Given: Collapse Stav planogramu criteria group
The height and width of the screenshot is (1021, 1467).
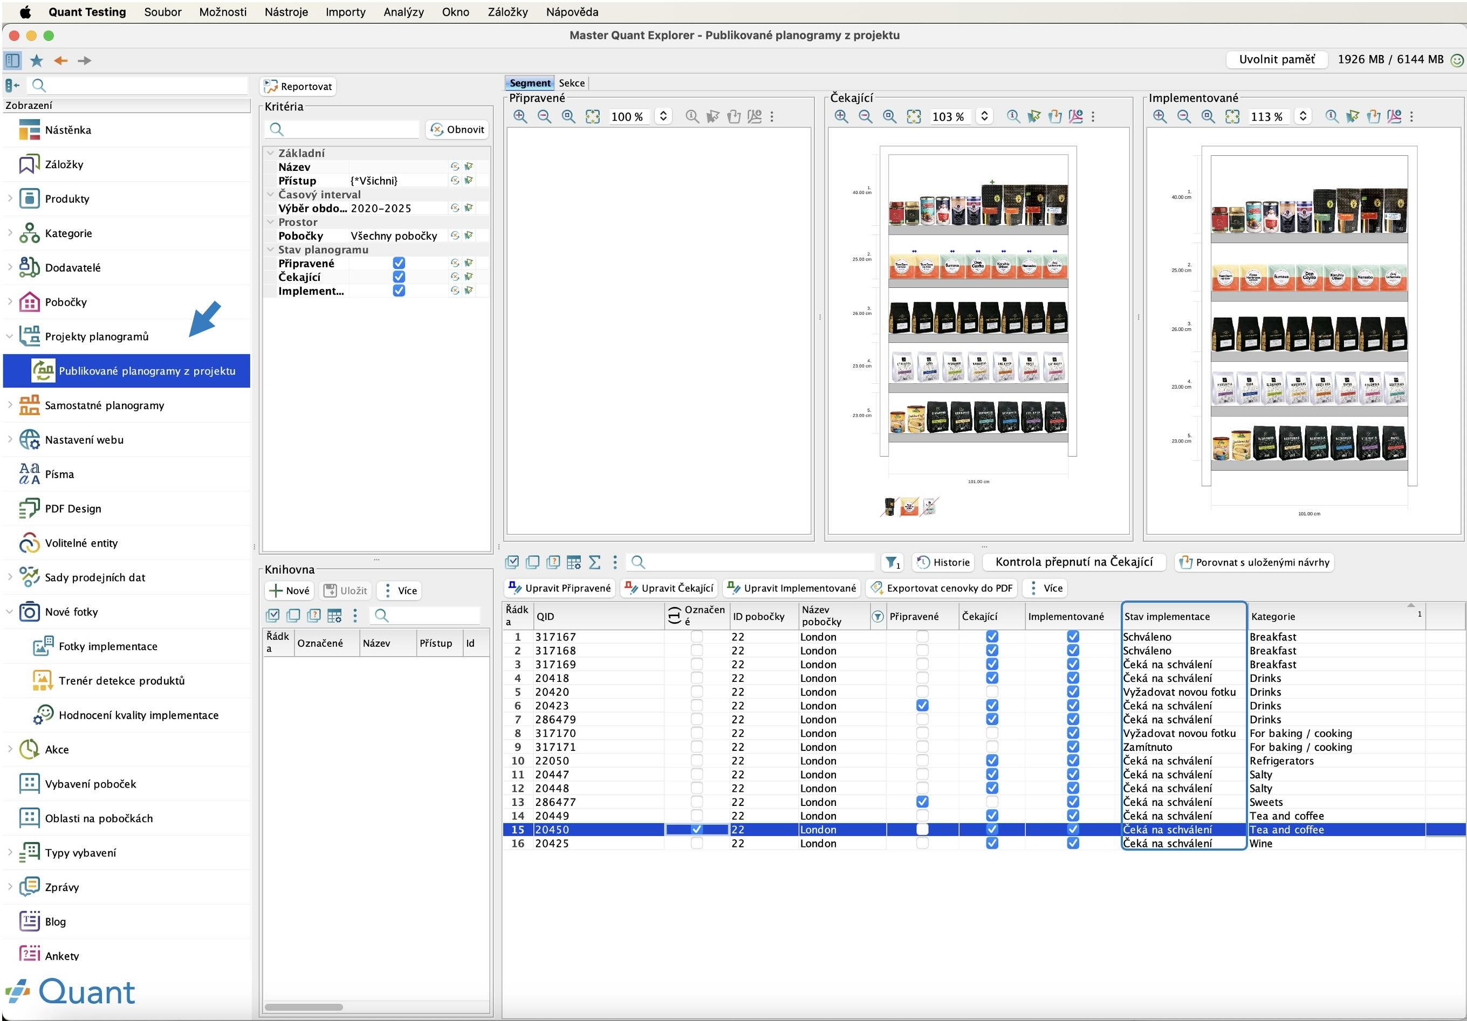Looking at the screenshot, I should click(270, 250).
